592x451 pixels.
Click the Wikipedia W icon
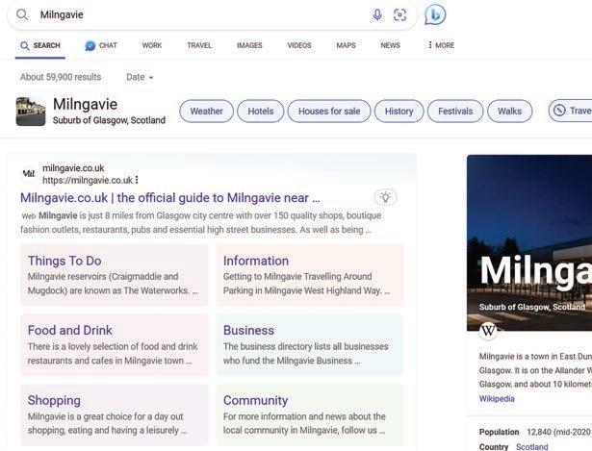(x=488, y=331)
